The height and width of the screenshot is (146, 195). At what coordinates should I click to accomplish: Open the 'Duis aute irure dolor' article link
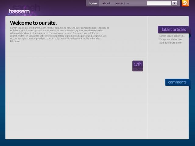[171, 43]
